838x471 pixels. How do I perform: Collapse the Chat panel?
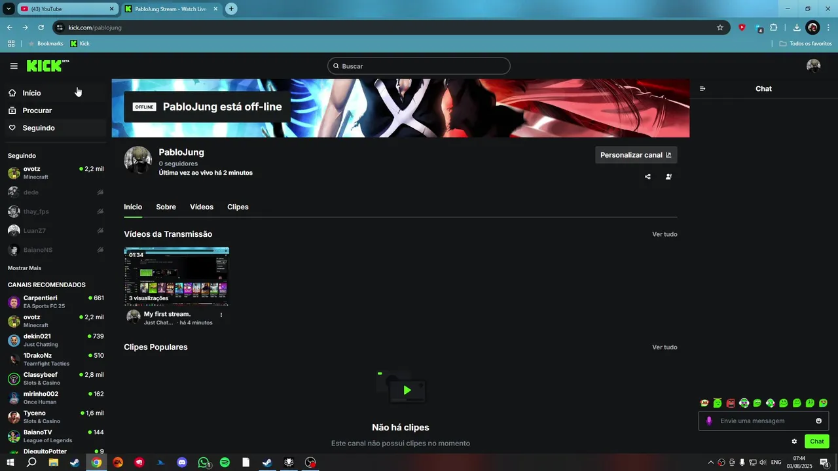(702, 89)
